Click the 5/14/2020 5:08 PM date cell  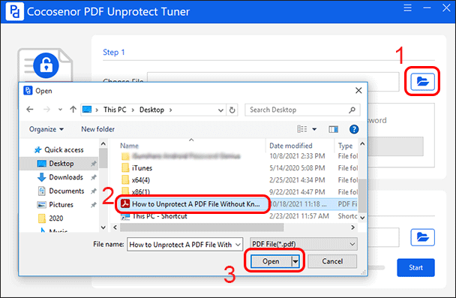point(297,168)
